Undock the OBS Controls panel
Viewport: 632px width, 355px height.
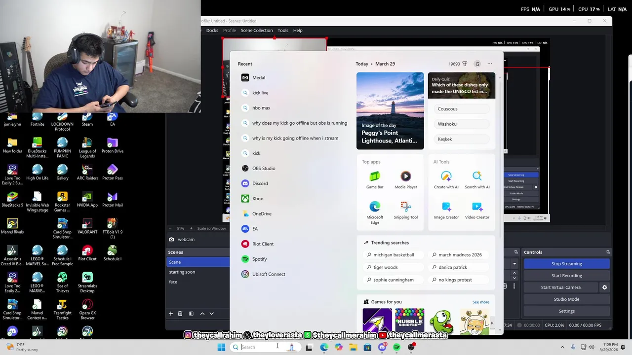pyautogui.click(x=608, y=252)
